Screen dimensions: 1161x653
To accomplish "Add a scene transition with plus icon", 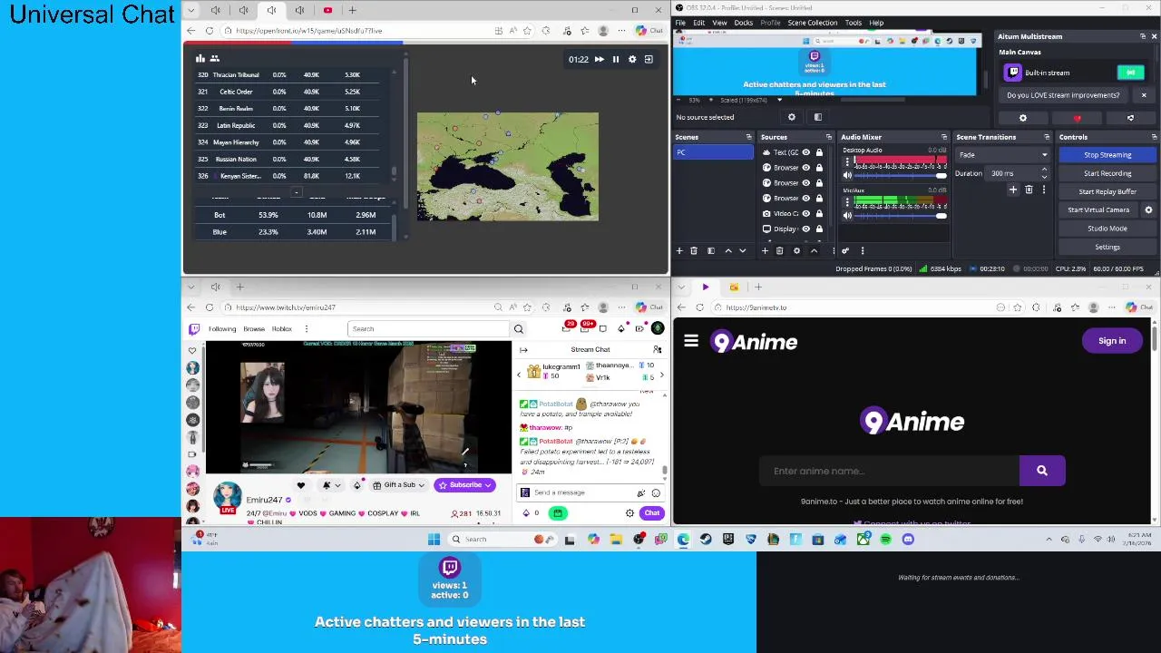I will tap(1013, 190).
